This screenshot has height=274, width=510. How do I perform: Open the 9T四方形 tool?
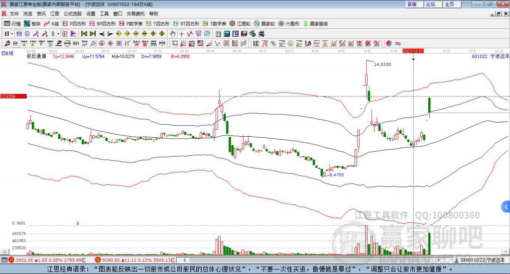186,24
